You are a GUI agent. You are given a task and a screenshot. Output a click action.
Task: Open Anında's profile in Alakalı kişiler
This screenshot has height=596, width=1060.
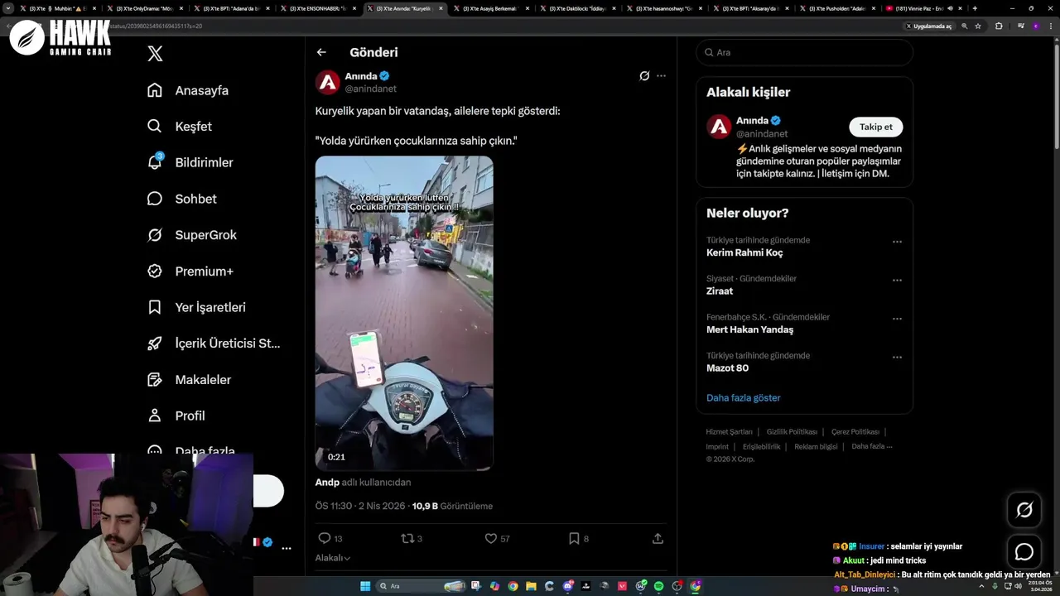[752, 120]
